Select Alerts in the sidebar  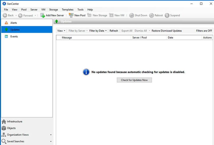pos(27,23)
